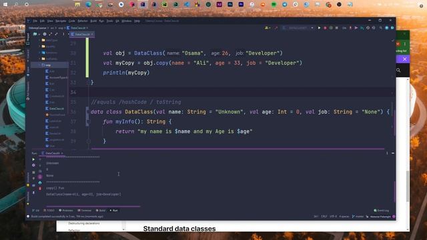Close the purple bar in browser window
This screenshot has width=427, height=240.
[x=405, y=59]
